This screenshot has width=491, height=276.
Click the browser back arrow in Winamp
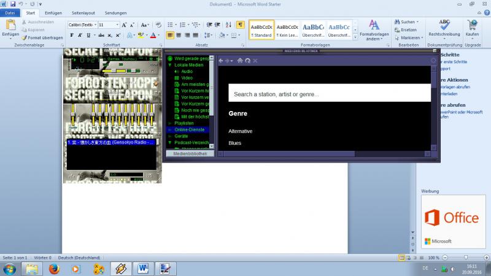point(221,61)
